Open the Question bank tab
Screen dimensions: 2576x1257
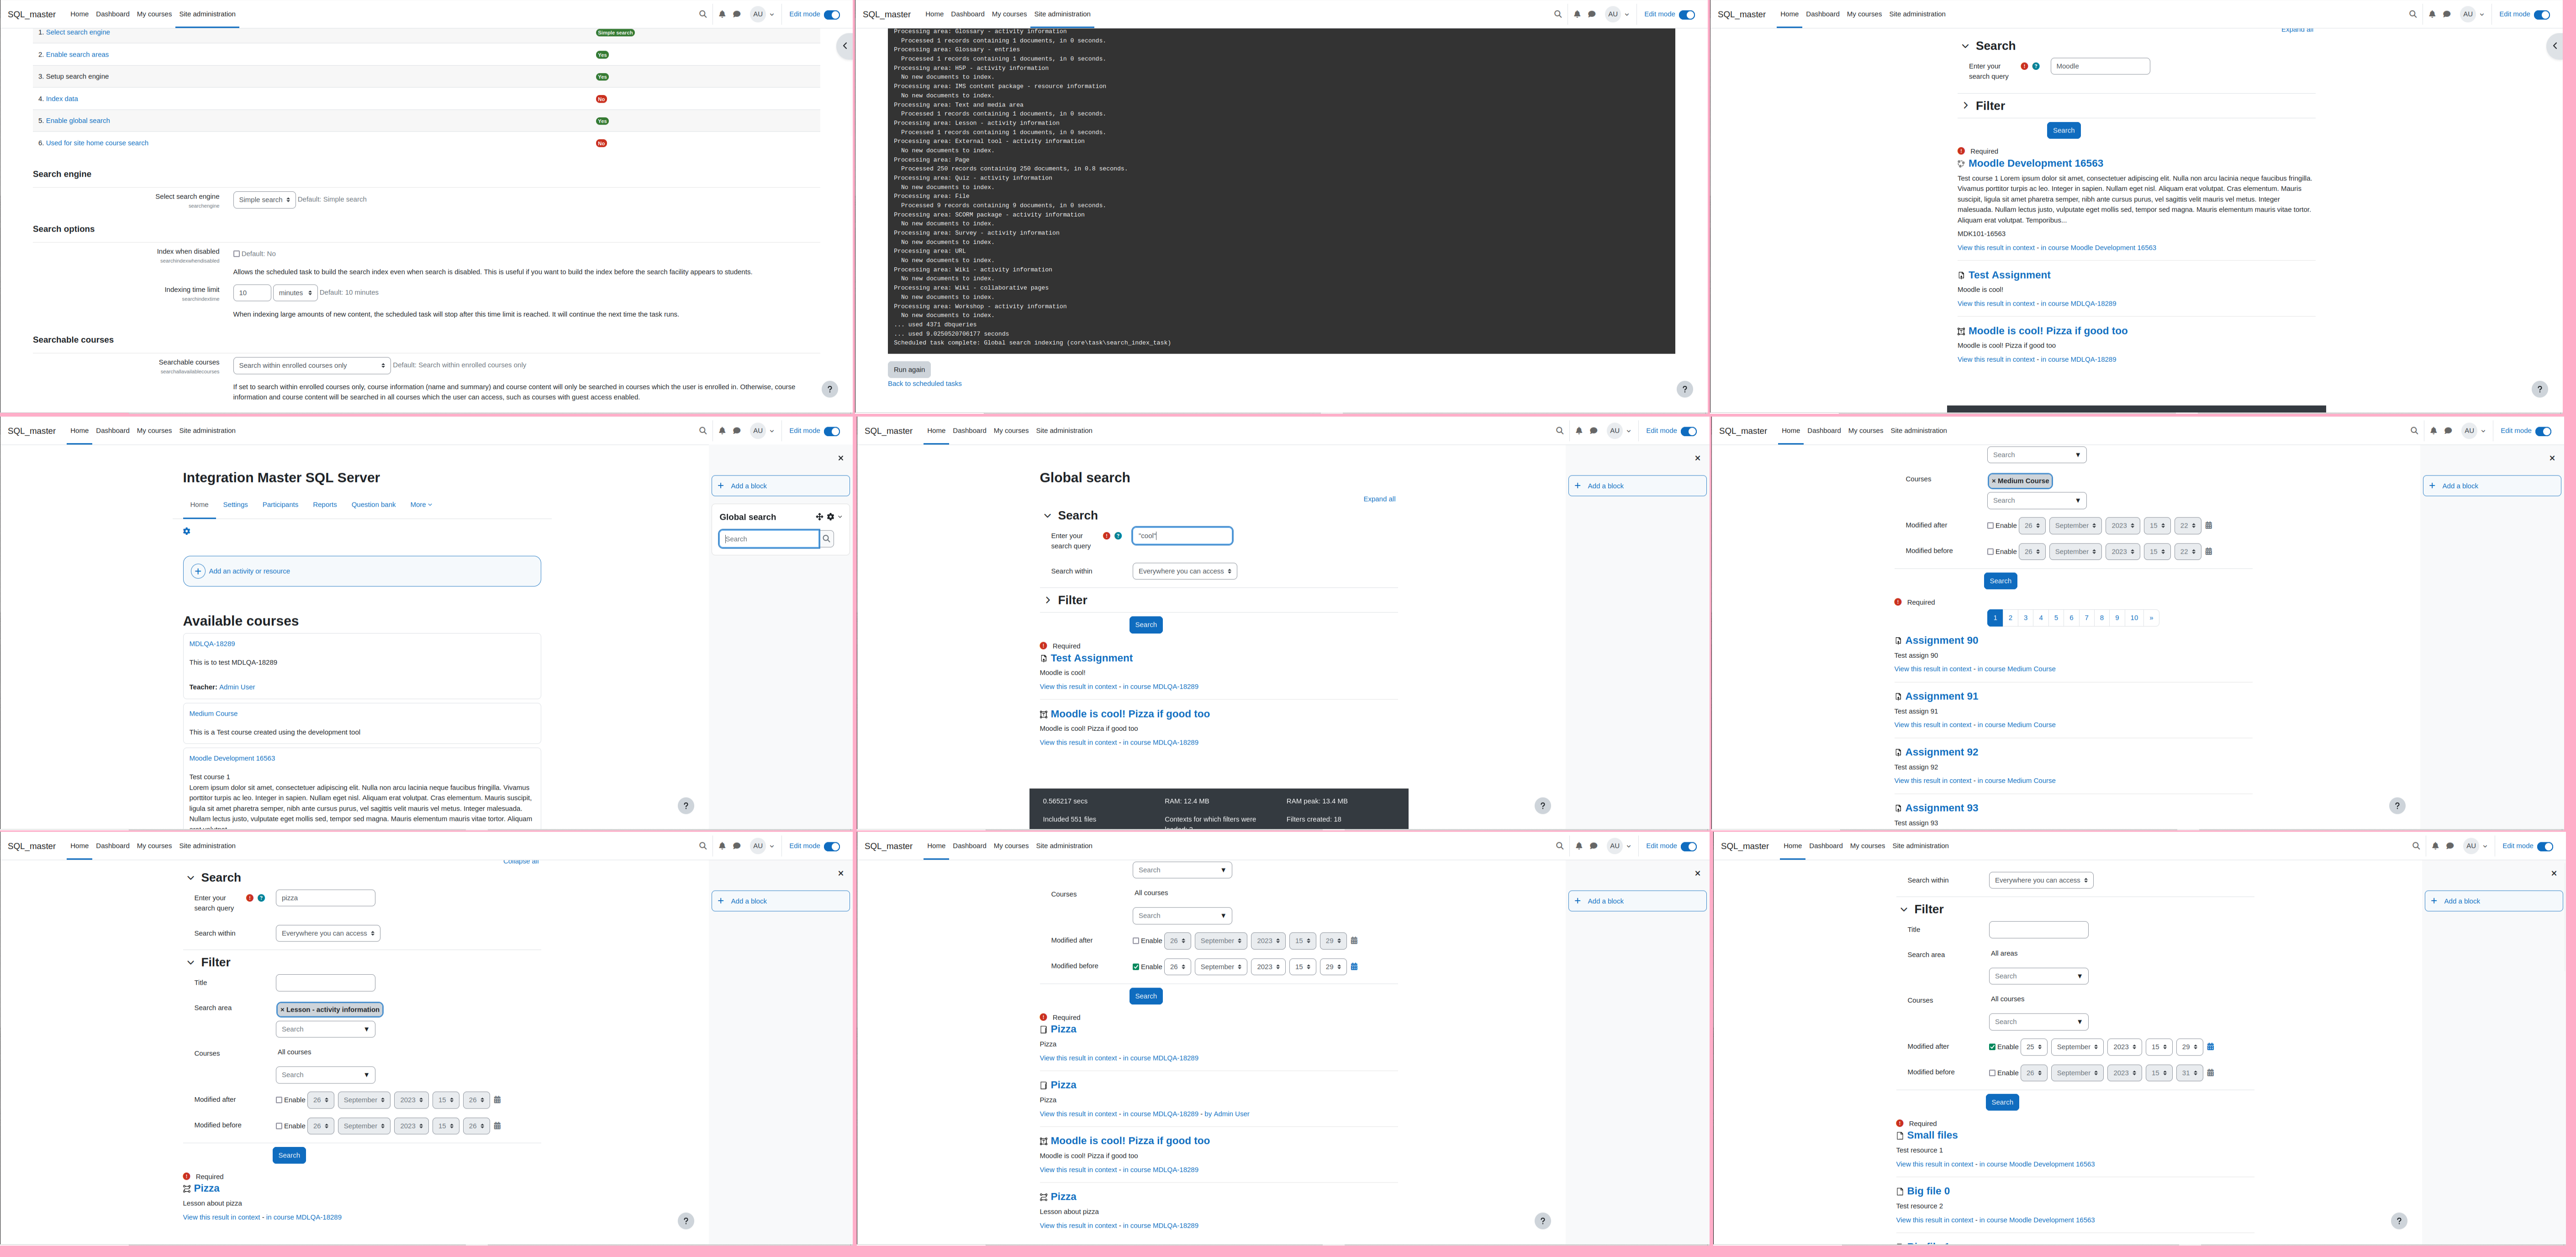pyautogui.click(x=373, y=505)
